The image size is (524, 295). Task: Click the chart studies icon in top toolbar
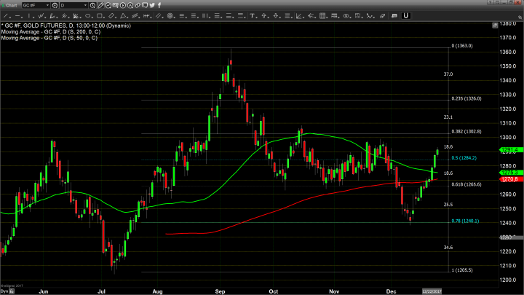click(108, 5)
